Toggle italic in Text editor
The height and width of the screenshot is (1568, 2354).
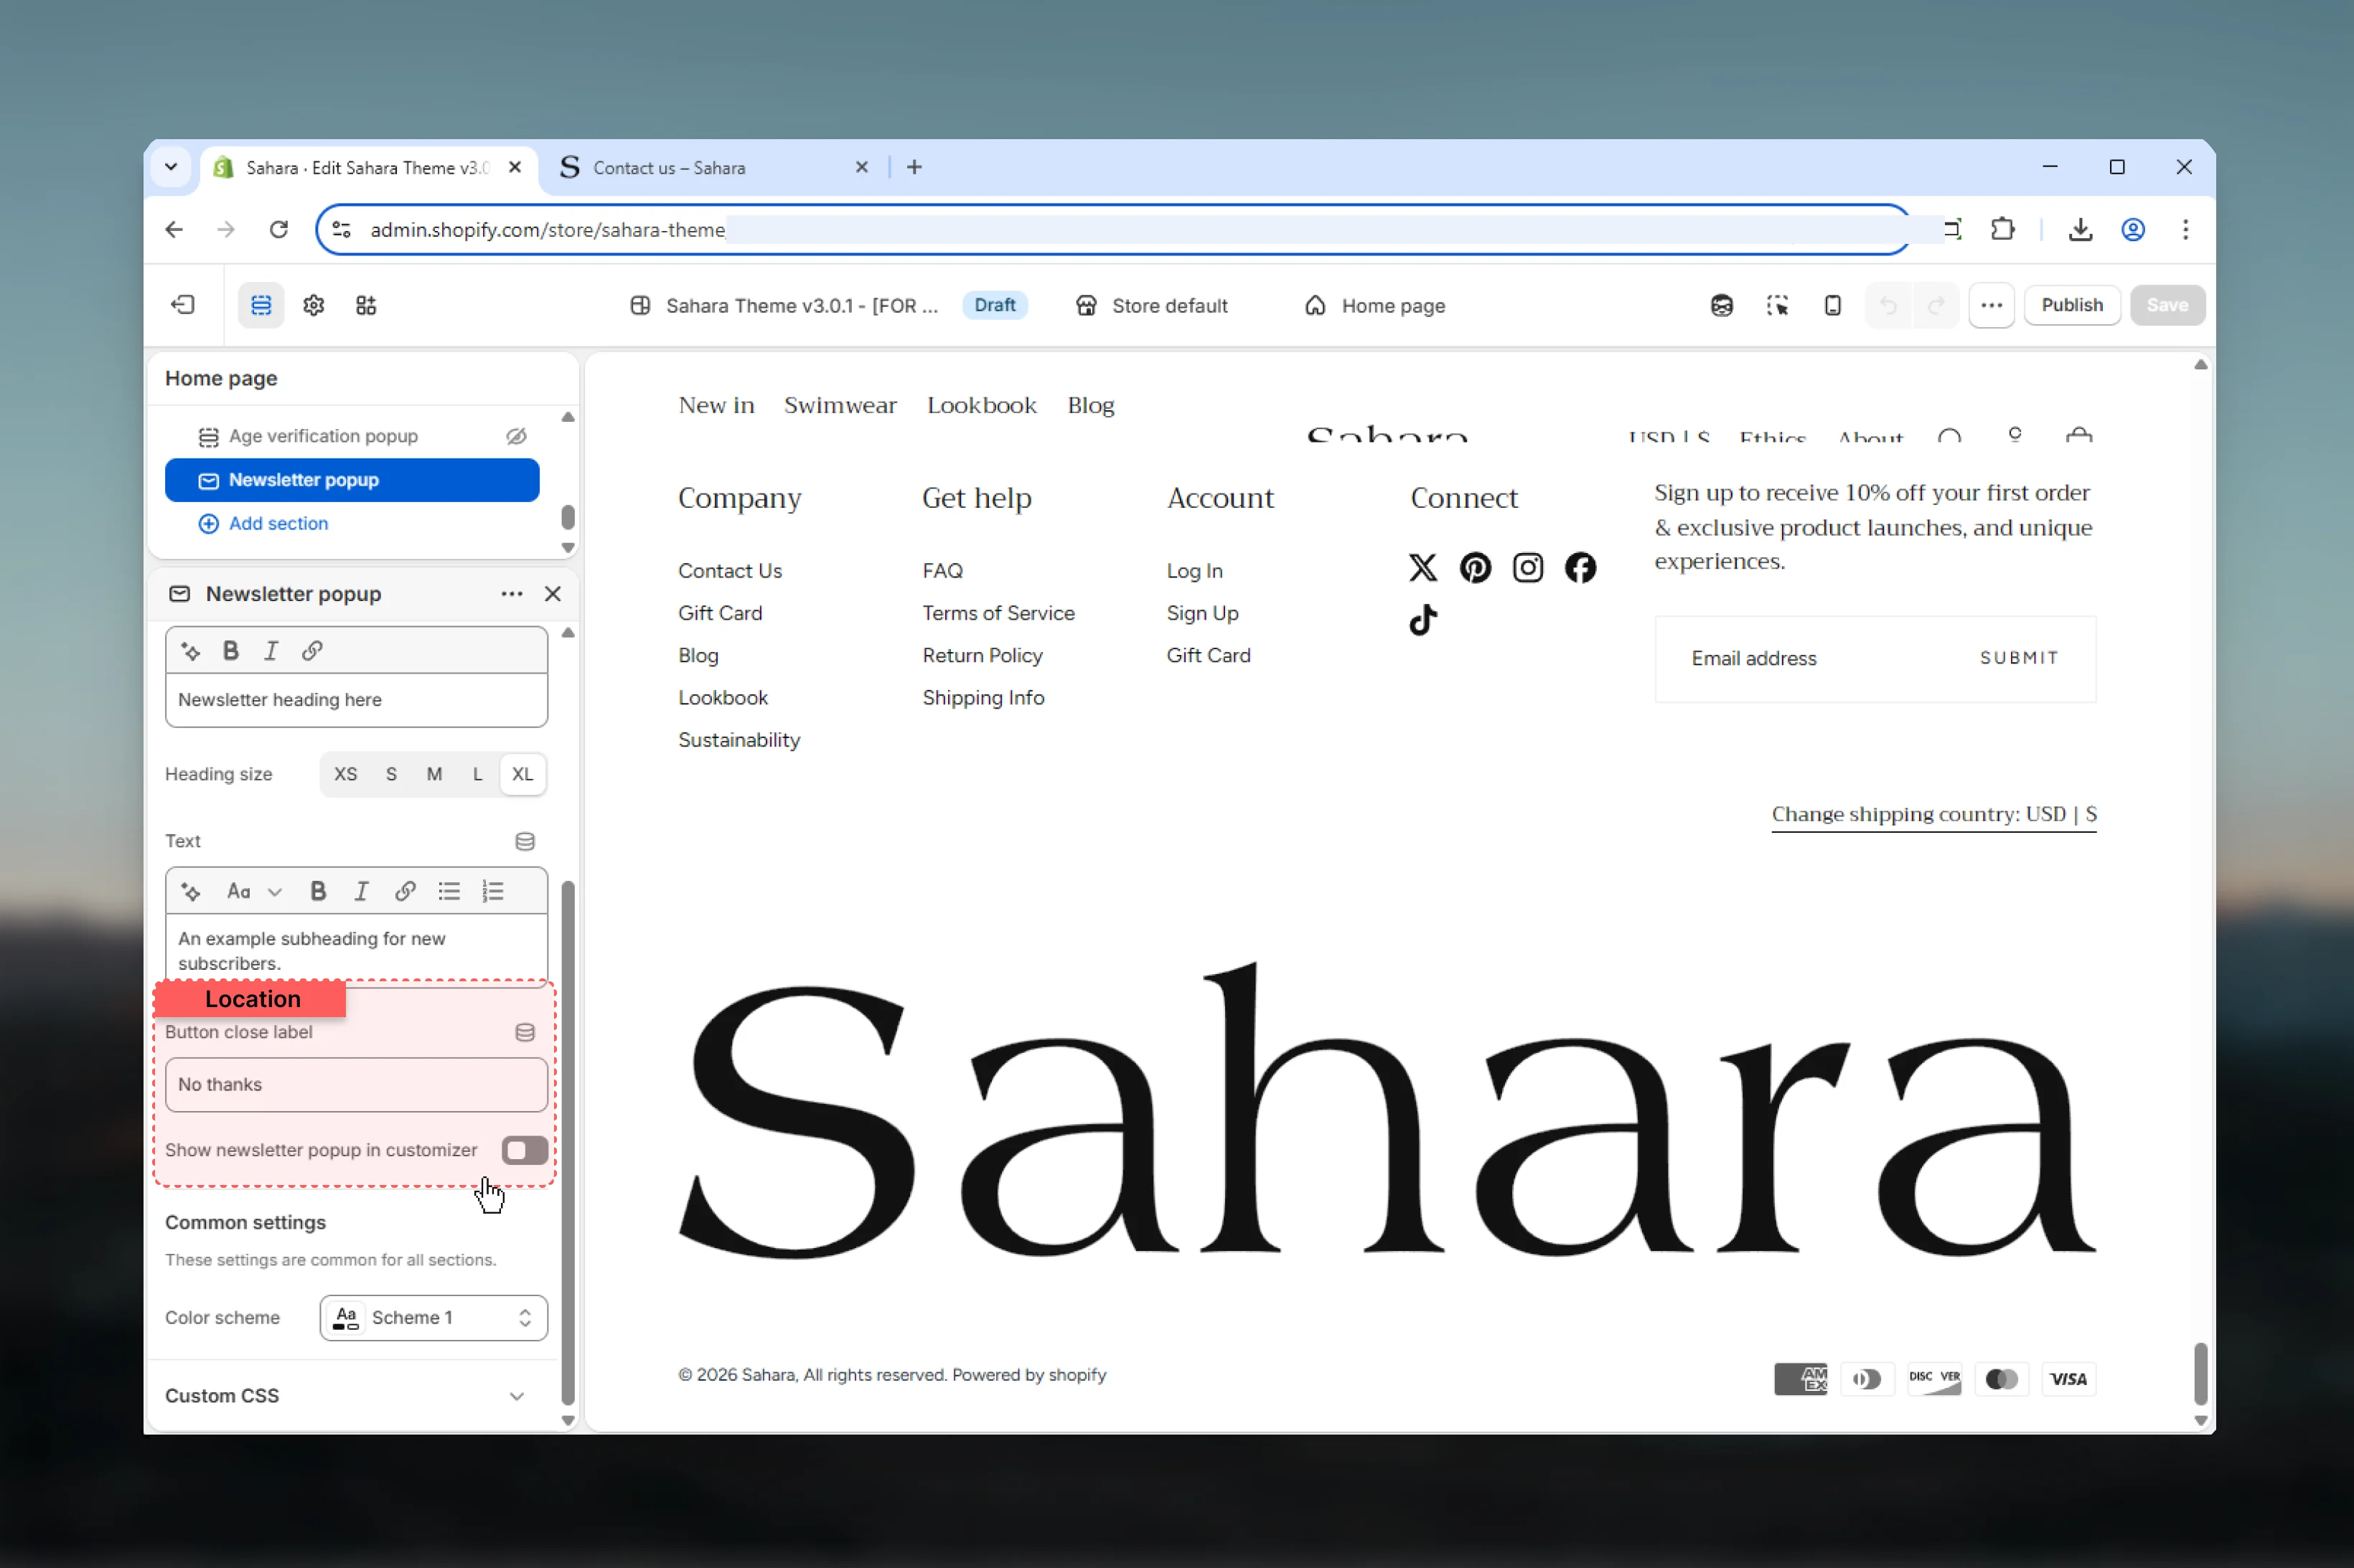361,891
